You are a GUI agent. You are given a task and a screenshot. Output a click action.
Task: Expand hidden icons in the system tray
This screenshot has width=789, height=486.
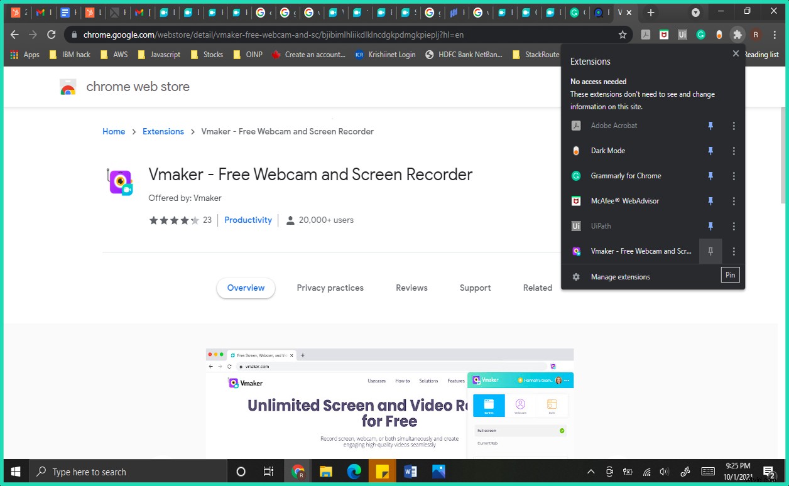point(590,471)
